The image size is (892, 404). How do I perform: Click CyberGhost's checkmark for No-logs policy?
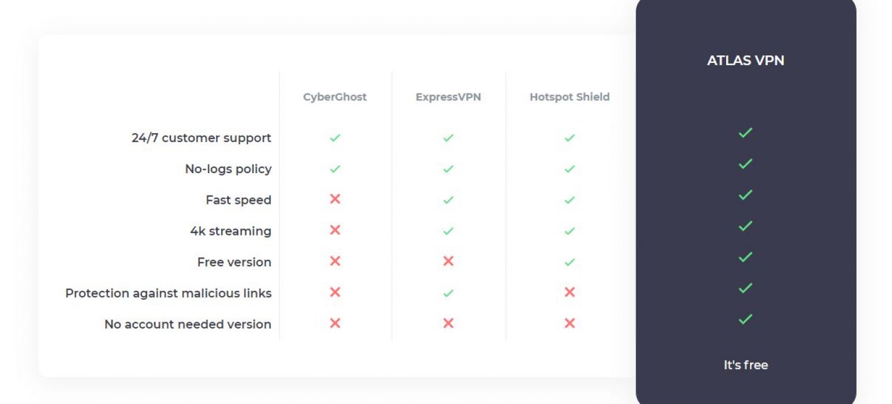tap(335, 169)
